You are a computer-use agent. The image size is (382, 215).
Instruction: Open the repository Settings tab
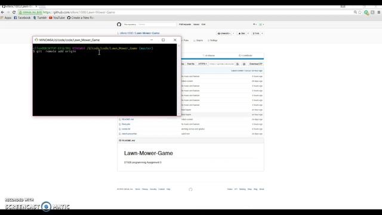coord(212,41)
